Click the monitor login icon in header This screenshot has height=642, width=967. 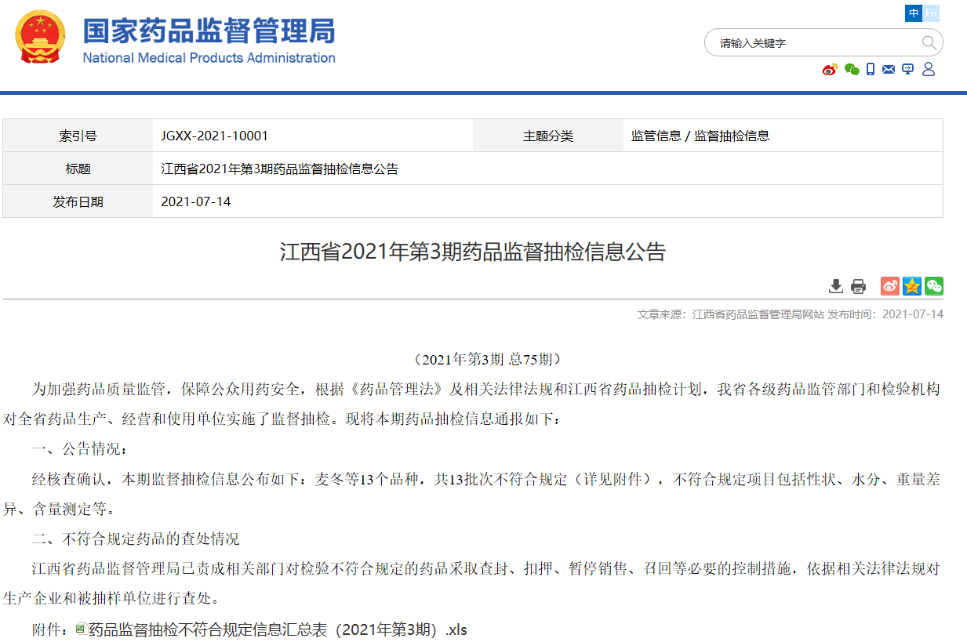(x=908, y=70)
